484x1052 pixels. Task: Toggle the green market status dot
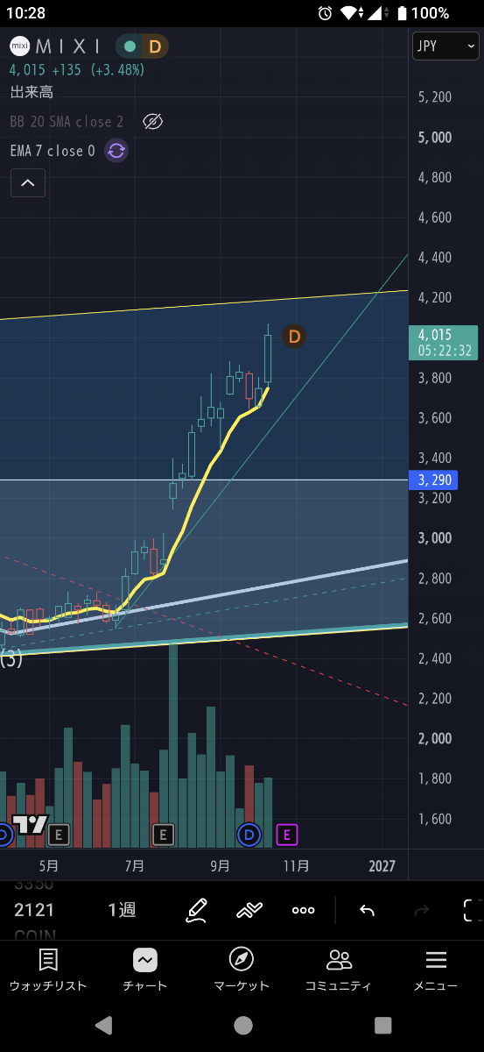(x=130, y=46)
